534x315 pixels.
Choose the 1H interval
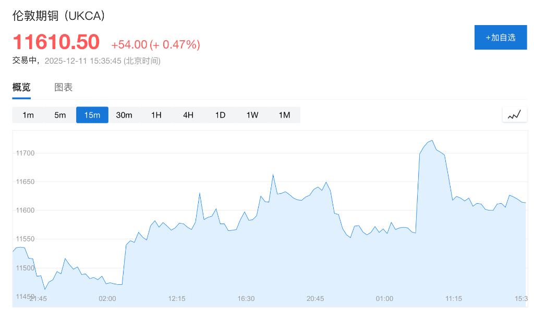(x=156, y=115)
